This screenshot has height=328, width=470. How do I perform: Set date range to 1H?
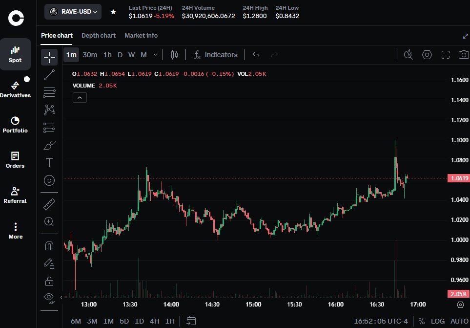(170, 321)
